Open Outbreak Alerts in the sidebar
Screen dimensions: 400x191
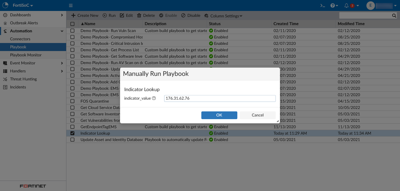(24, 23)
